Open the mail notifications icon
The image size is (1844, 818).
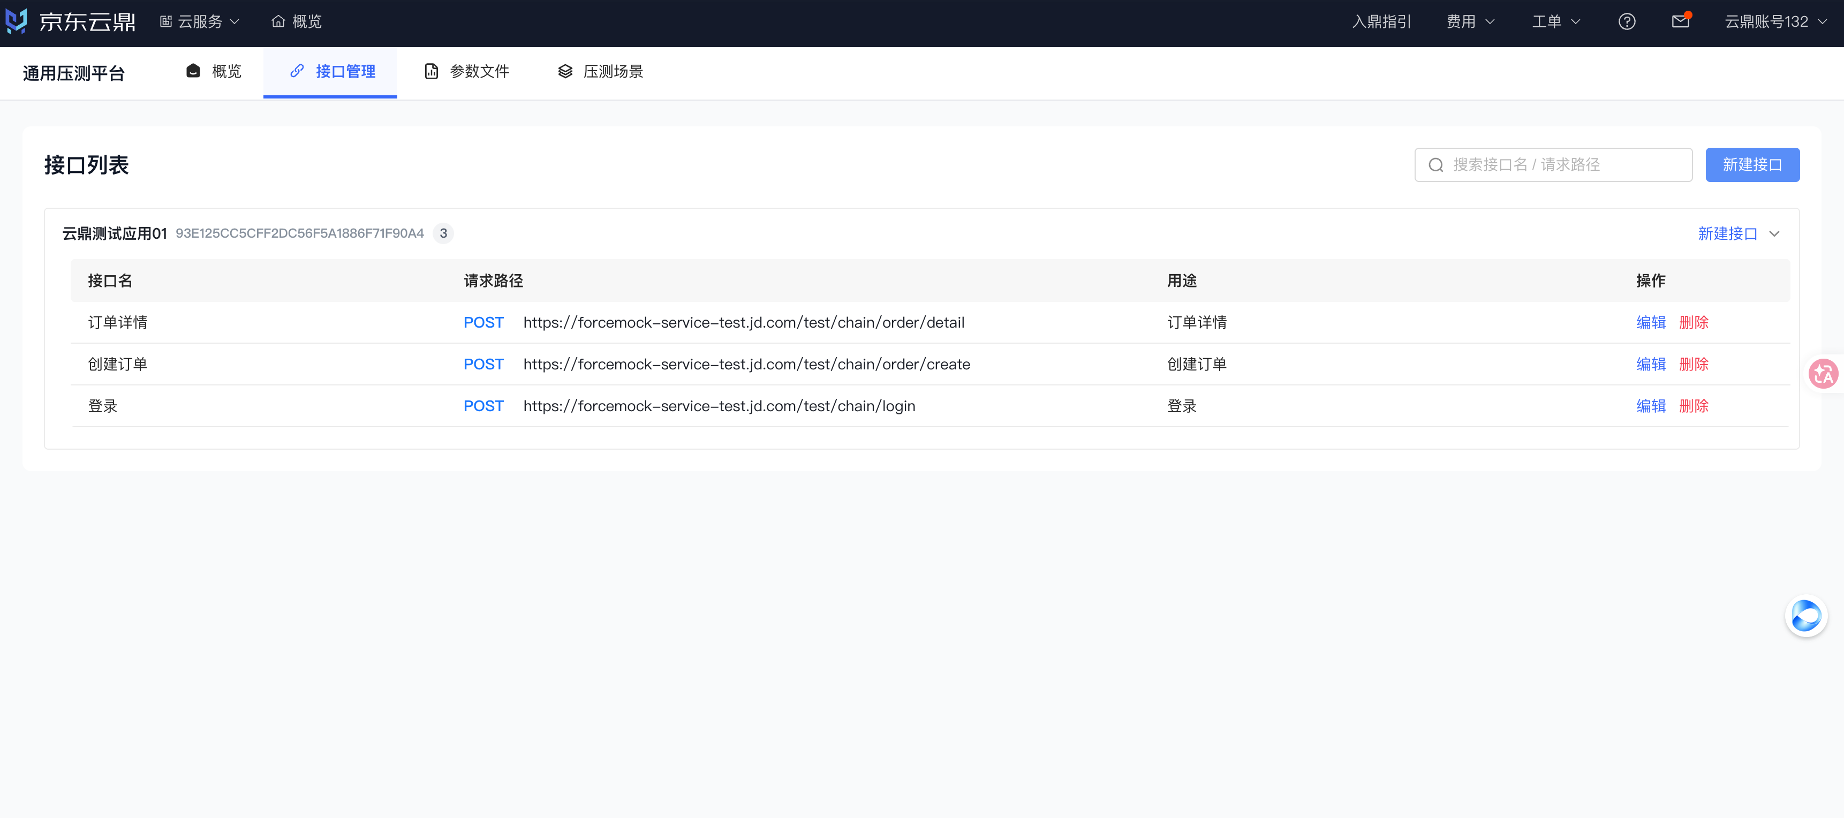(1680, 21)
